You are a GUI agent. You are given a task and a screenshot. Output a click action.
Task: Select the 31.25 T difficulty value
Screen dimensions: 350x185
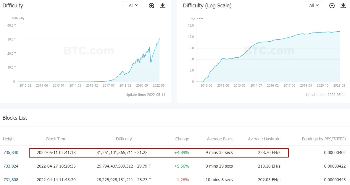(x=144, y=153)
